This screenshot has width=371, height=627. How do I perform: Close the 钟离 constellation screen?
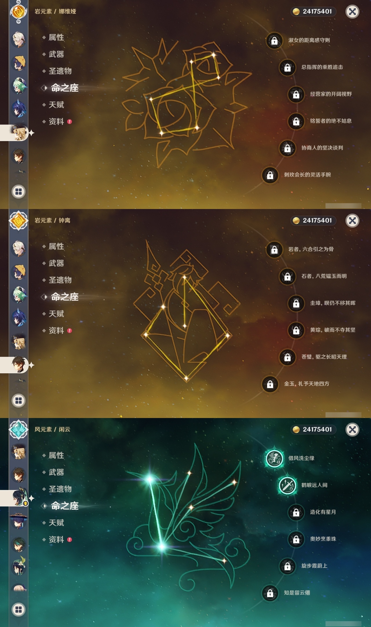(352, 221)
